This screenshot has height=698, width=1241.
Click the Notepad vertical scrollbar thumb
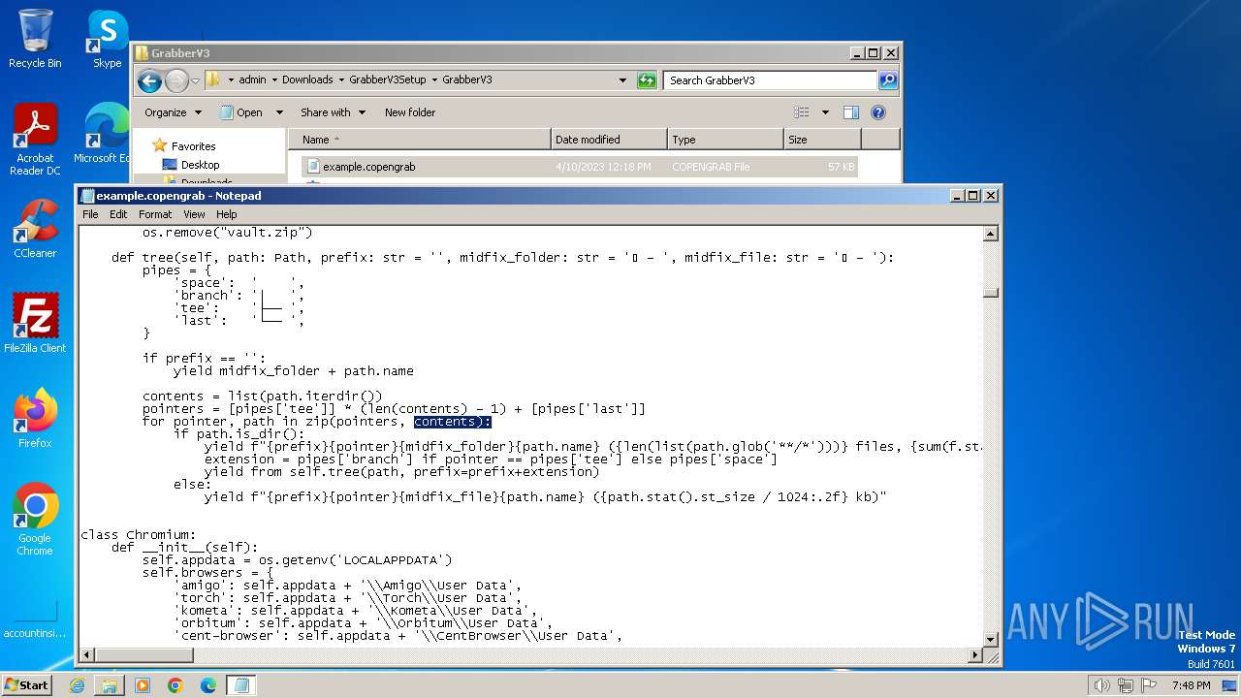[x=991, y=293]
